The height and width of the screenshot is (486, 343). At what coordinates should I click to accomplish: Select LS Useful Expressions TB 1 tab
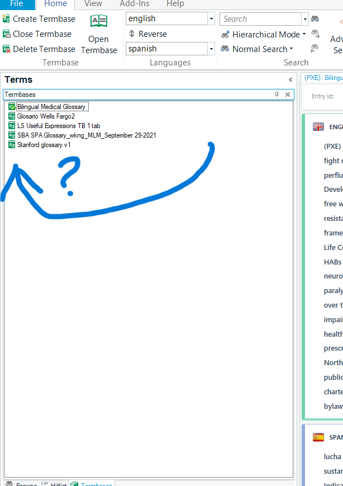(59, 125)
